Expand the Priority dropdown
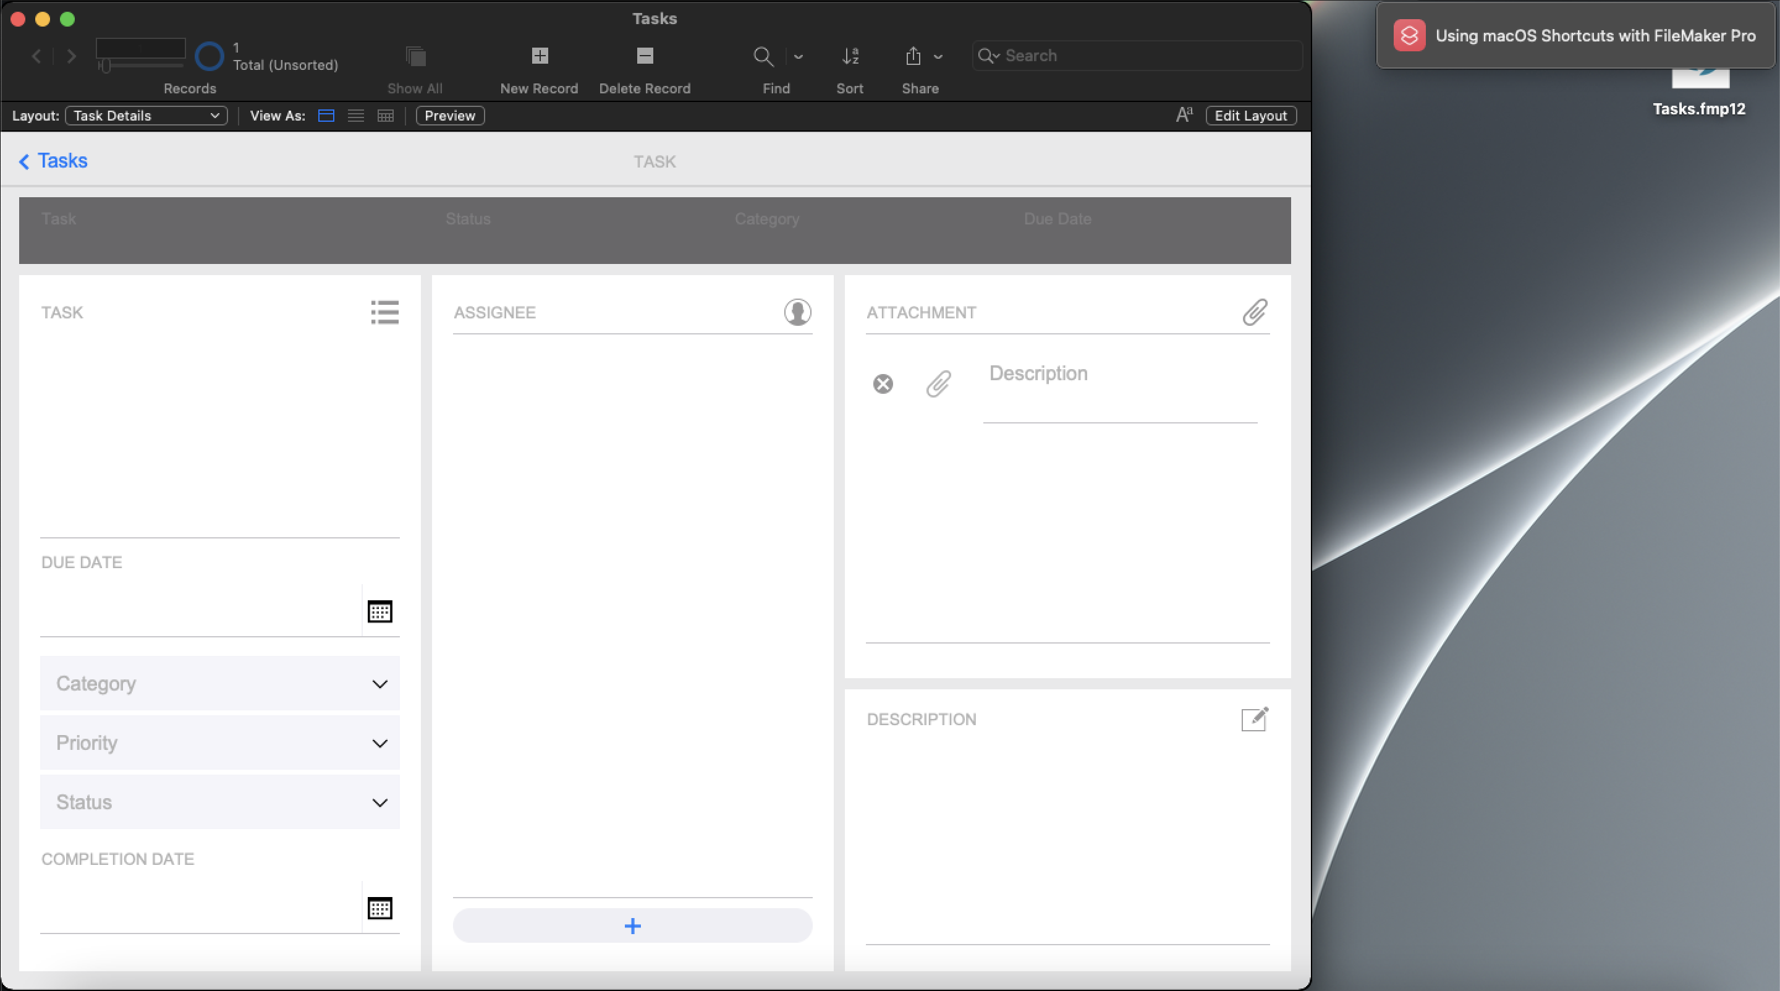Viewport: 1780px width, 991px height. point(379,743)
